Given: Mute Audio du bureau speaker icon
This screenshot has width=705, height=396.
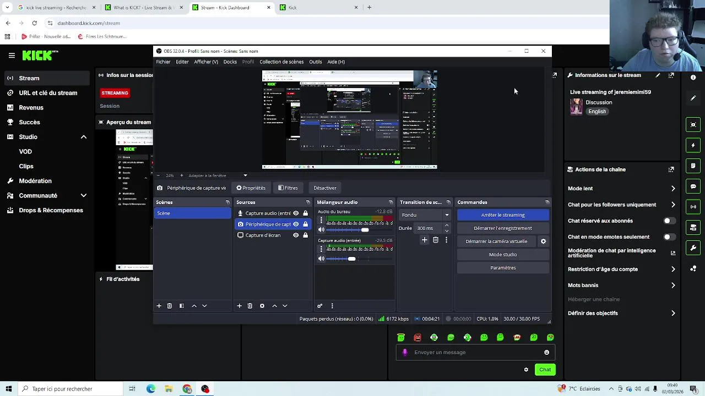Looking at the screenshot, I should pyautogui.click(x=322, y=230).
